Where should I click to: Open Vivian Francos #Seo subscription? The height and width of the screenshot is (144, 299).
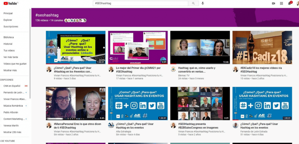pos(15,99)
